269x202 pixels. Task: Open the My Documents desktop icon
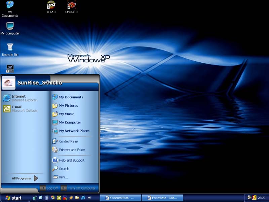click(10, 9)
